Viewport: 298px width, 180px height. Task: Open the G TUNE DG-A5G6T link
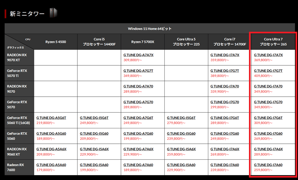(x=51, y=118)
